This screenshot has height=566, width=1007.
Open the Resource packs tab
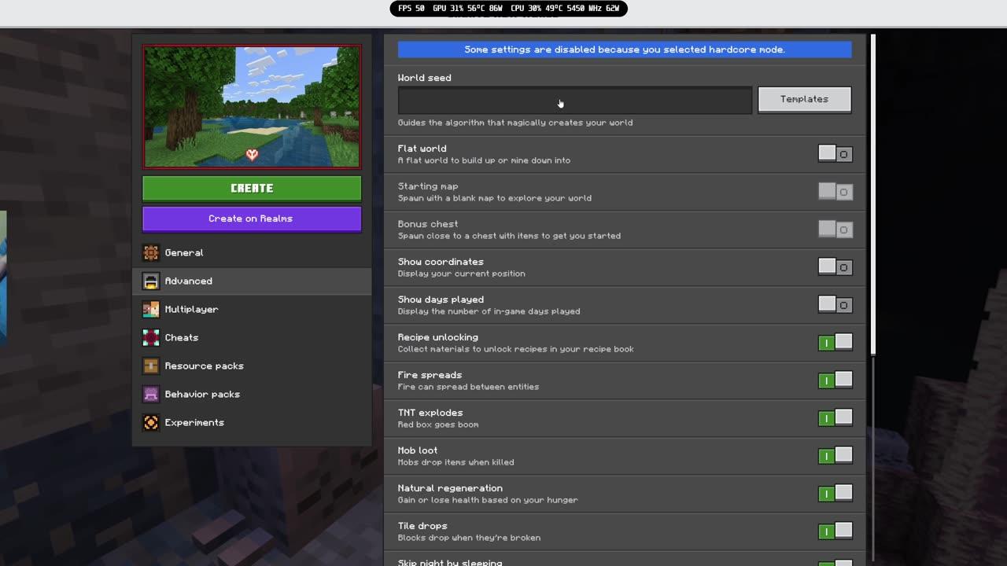[252, 366]
